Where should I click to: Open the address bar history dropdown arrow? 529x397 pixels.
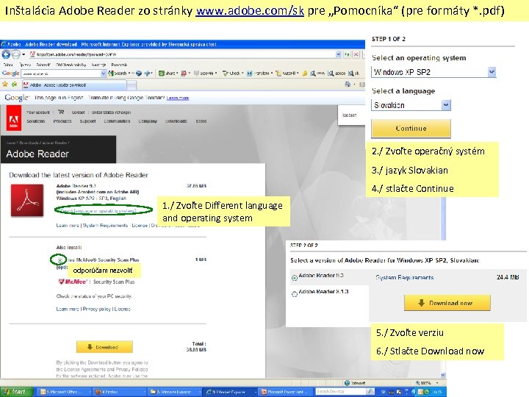point(339,54)
